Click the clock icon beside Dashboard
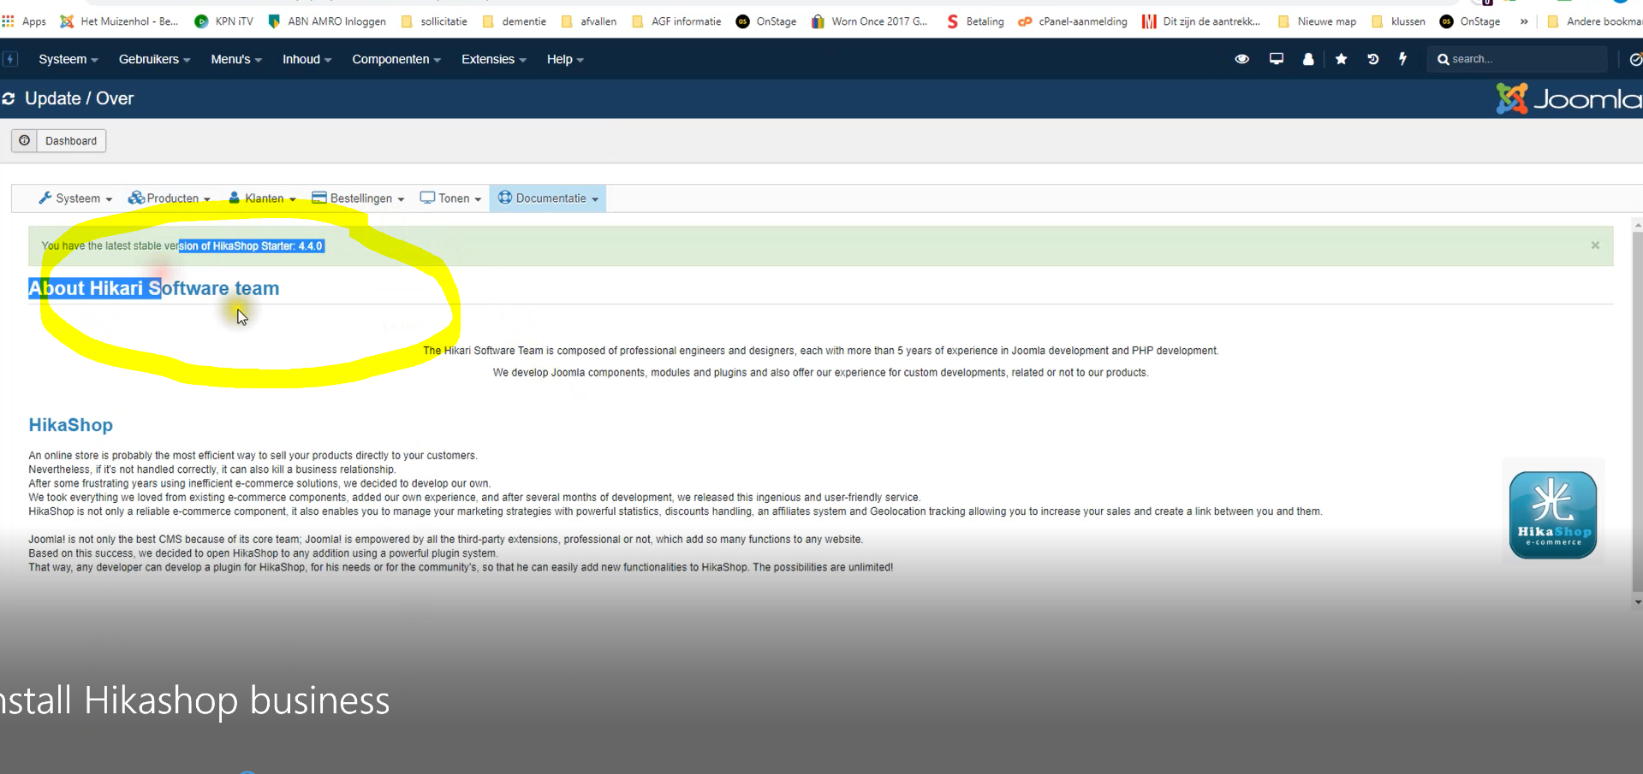Image resolution: width=1643 pixels, height=774 pixels. [24, 141]
